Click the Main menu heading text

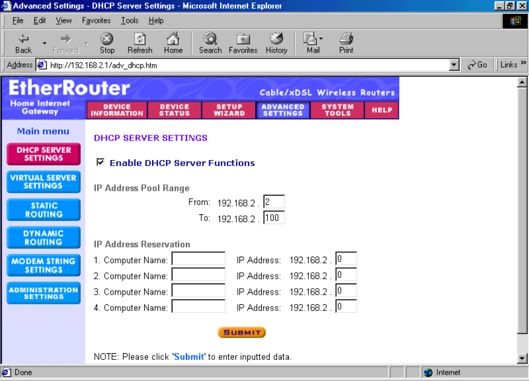point(43,132)
